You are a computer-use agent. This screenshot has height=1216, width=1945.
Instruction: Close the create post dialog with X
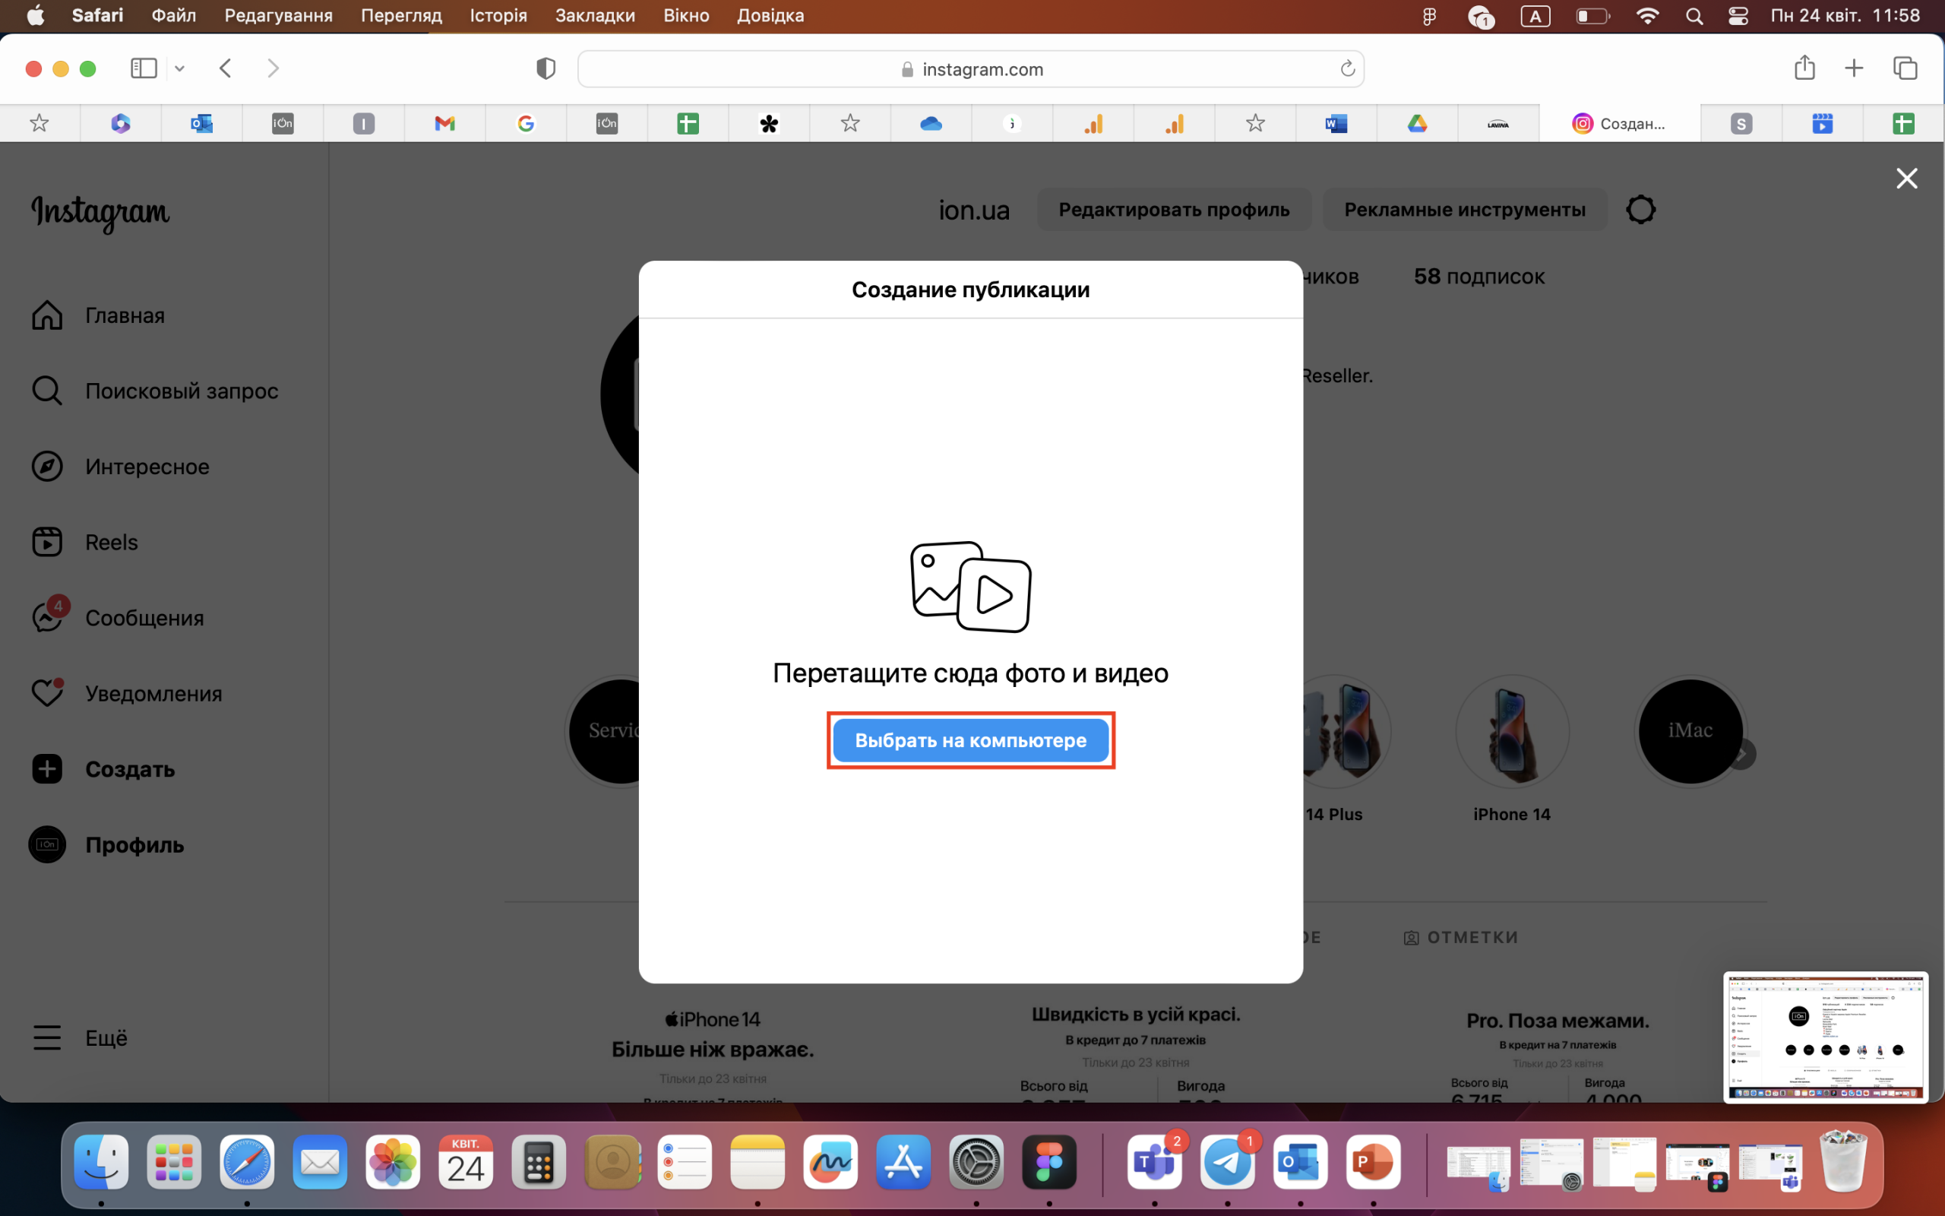pos(1906,178)
